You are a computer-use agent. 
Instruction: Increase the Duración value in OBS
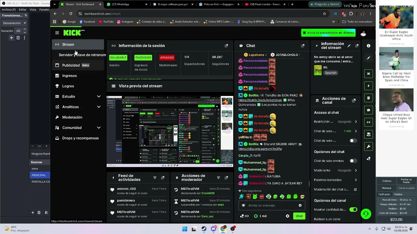click(24, 29)
